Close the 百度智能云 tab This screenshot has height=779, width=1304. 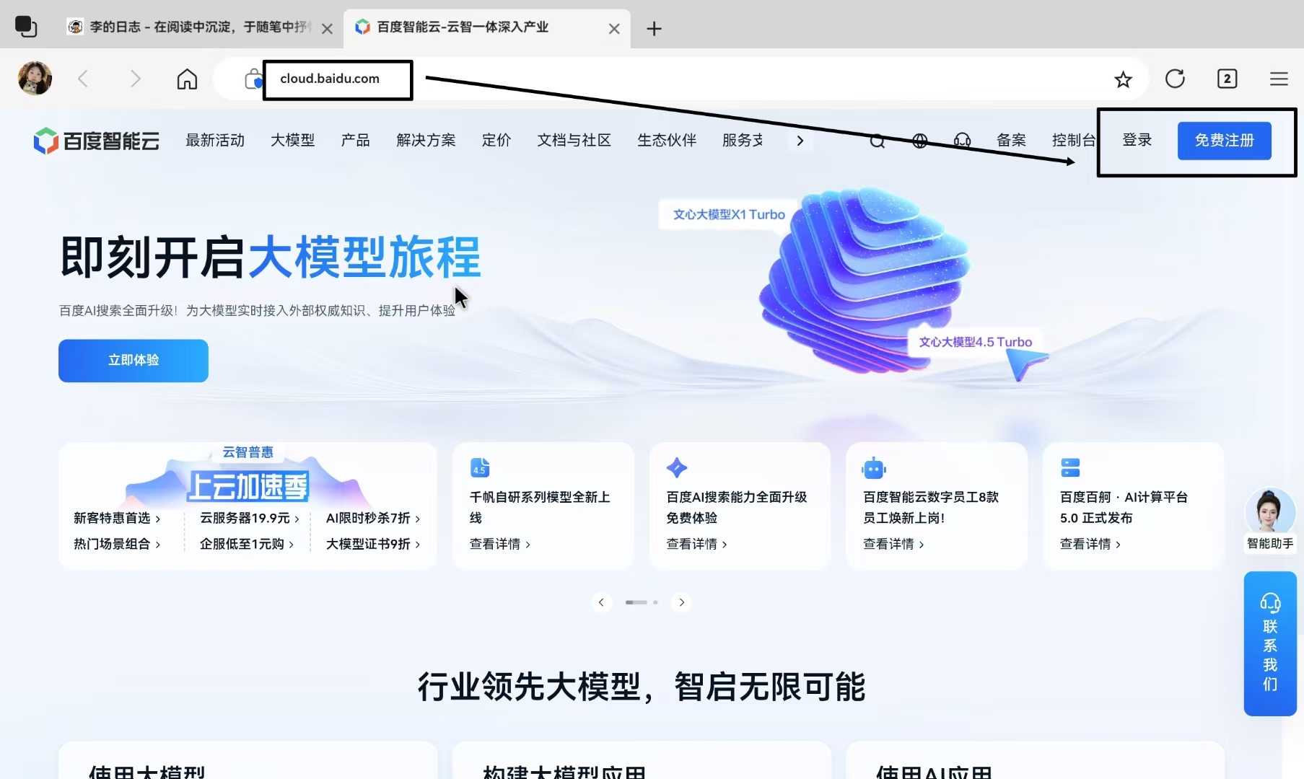click(614, 29)
